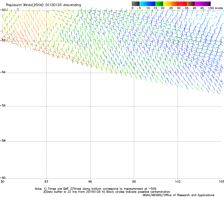Screen dimensions: 224x197
Task: Click the cyan 5-10 knots legend swatch
Action: [143, 4]
